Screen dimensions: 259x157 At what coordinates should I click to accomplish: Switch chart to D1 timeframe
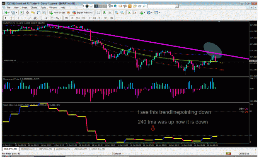pyautogui.click(x=100, y=18)
